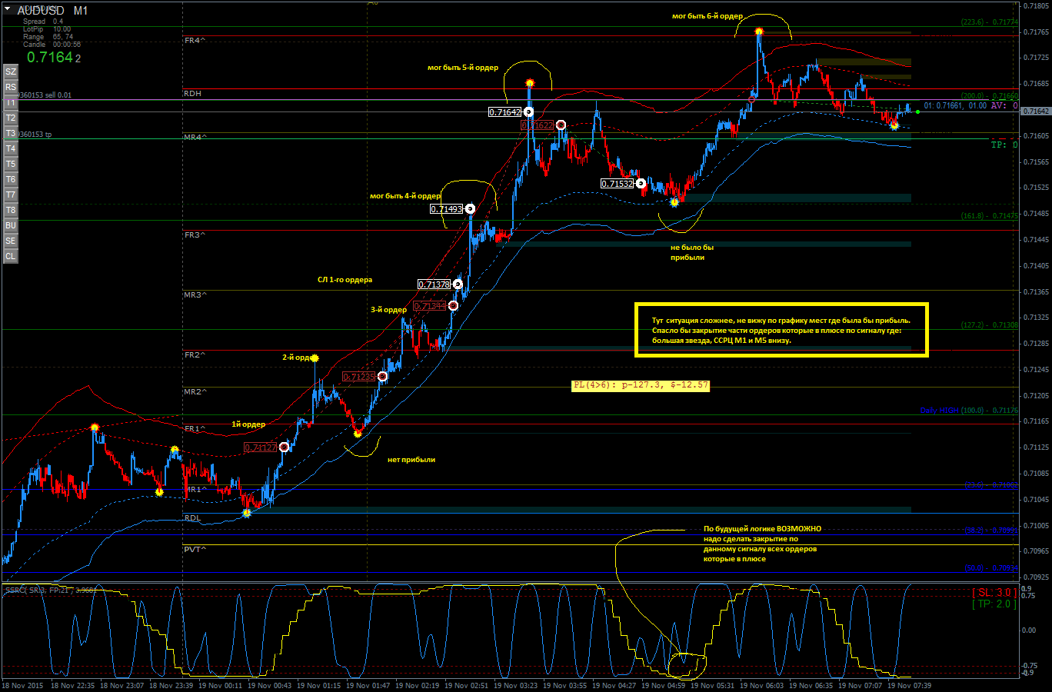Select the T6 button
Screen dimensions: 1052x692
coord(11,179)
